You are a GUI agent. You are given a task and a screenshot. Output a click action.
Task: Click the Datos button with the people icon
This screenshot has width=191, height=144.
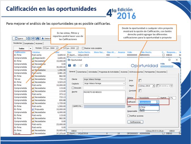pyautogui.click(x=46, y=38)
